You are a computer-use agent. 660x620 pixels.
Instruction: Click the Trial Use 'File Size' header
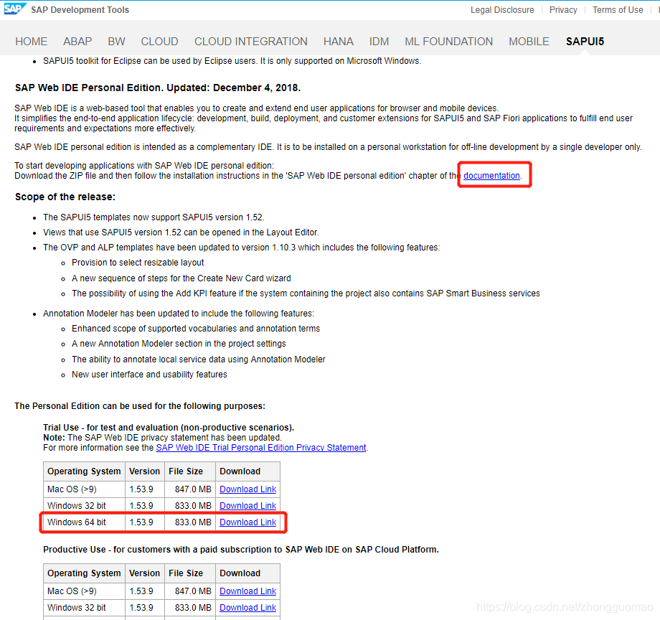[x=190, y=471]
